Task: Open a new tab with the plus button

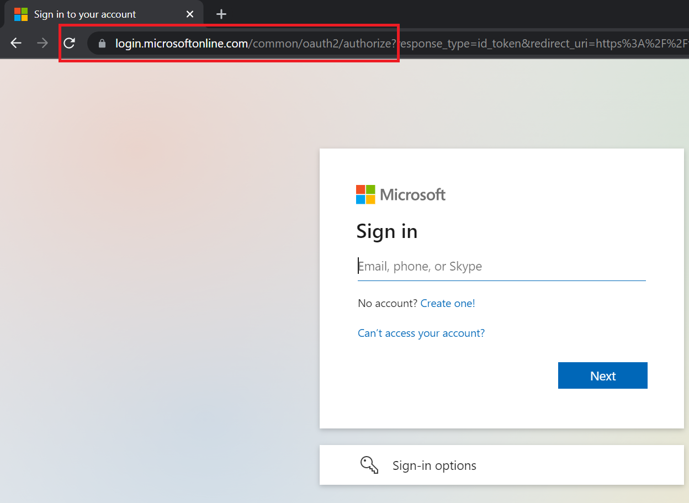Action: [221, 14]
